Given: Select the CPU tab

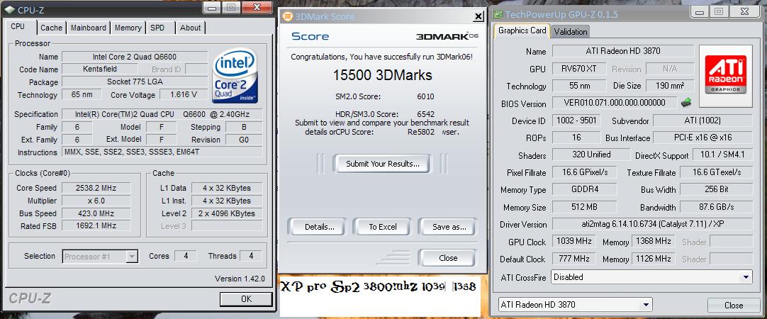Looking at the screenshot, I should [18, 26].
